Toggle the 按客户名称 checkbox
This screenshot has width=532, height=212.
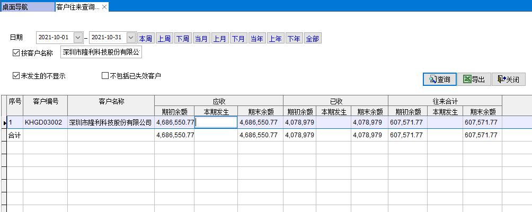coord(16,53)
